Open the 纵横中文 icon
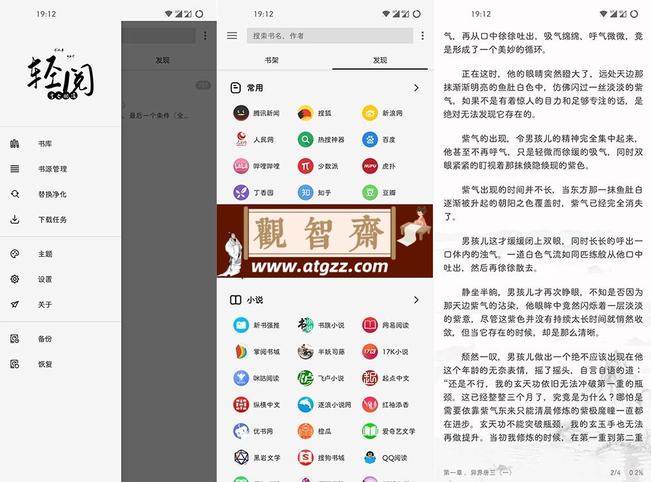Image resolution: width=651 pixels, height=482 pixels. click(241, 405)
